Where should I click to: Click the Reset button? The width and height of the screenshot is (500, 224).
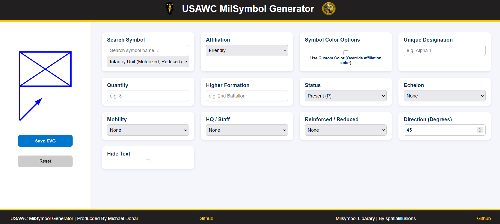tap(45, 161)
